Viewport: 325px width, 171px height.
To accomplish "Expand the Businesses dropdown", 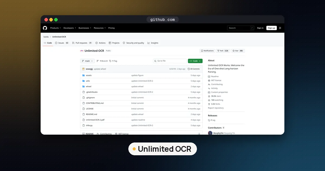I will pyautogui.click(x=85, y=28).
